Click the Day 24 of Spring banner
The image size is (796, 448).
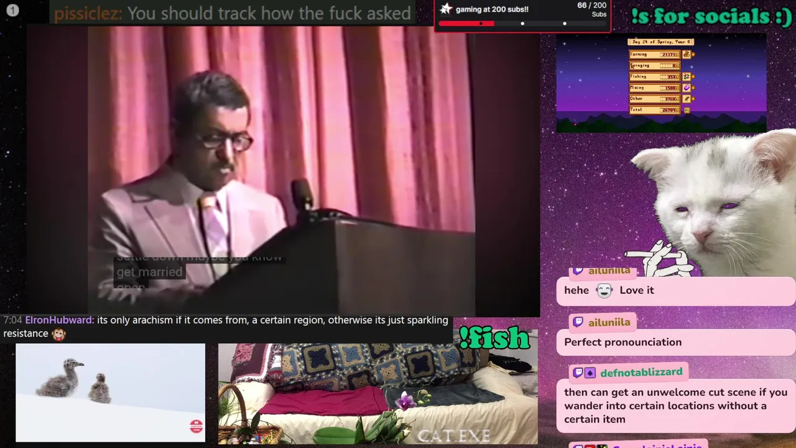pos(660,42)
